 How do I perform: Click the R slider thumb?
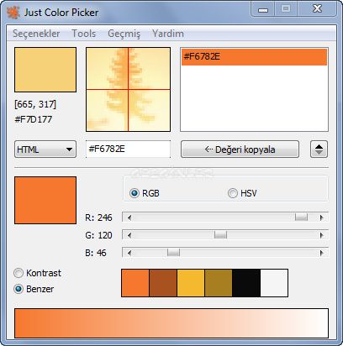(301, 218)
